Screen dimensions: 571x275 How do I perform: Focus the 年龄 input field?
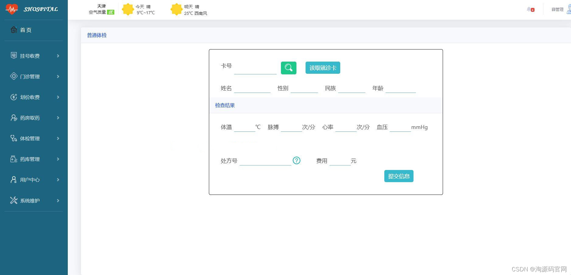click(401, 88)
